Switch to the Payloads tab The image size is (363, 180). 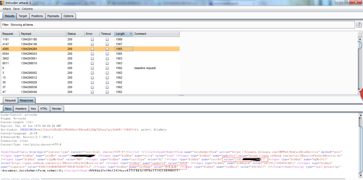[53, 16]
